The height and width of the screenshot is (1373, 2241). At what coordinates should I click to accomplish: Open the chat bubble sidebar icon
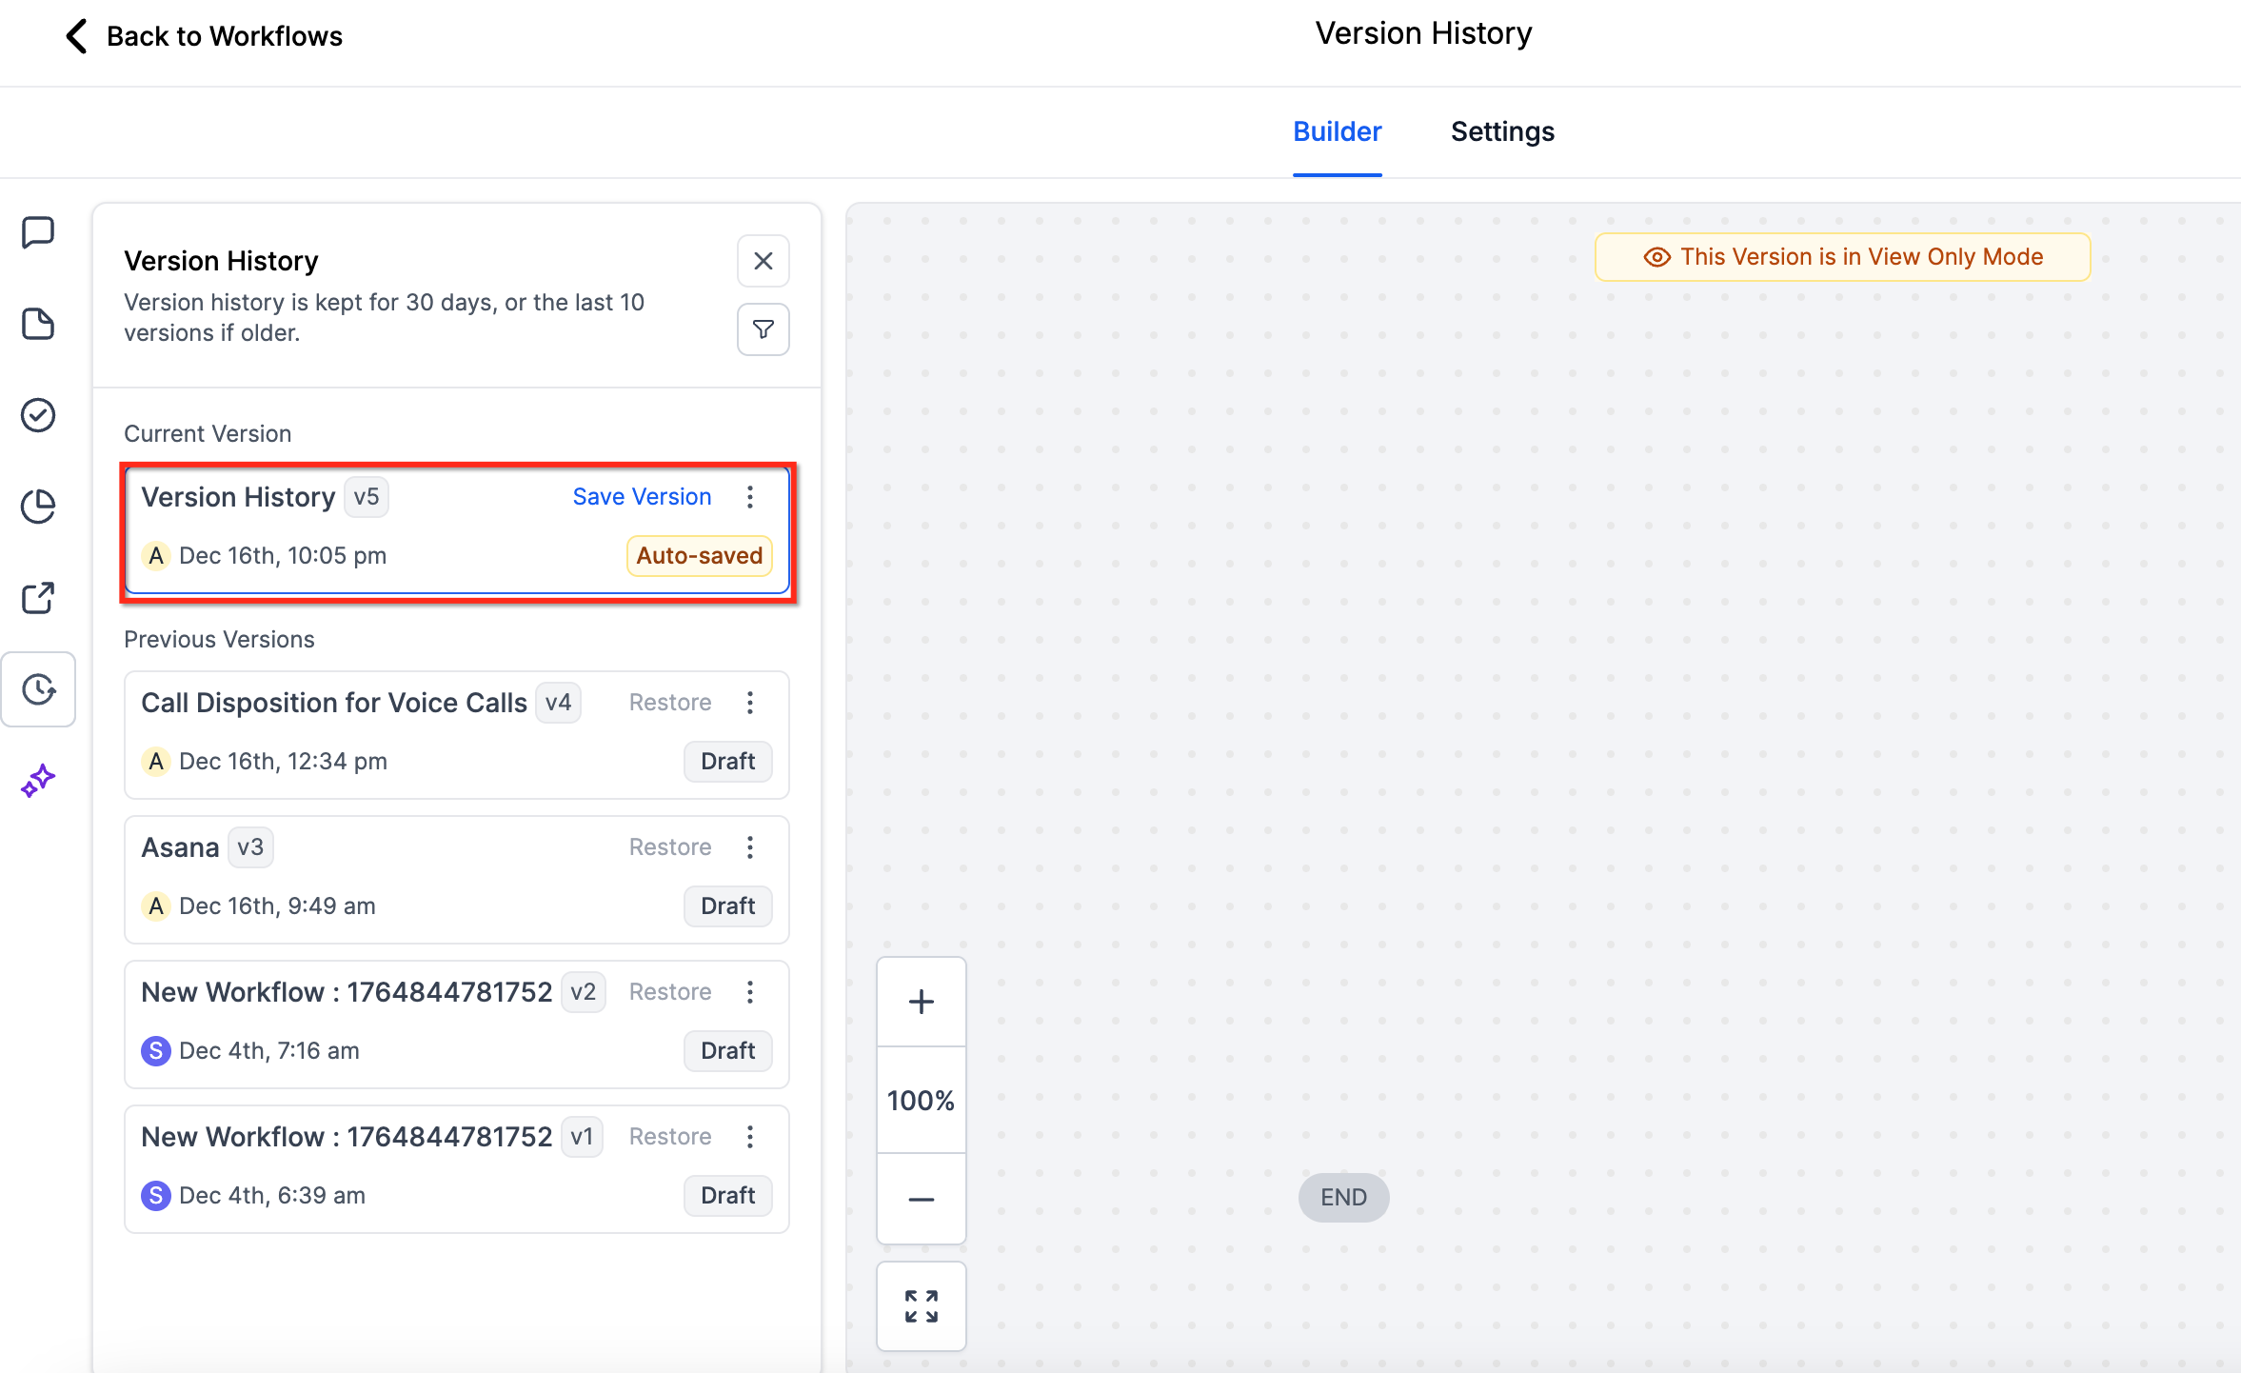point(38,231)
